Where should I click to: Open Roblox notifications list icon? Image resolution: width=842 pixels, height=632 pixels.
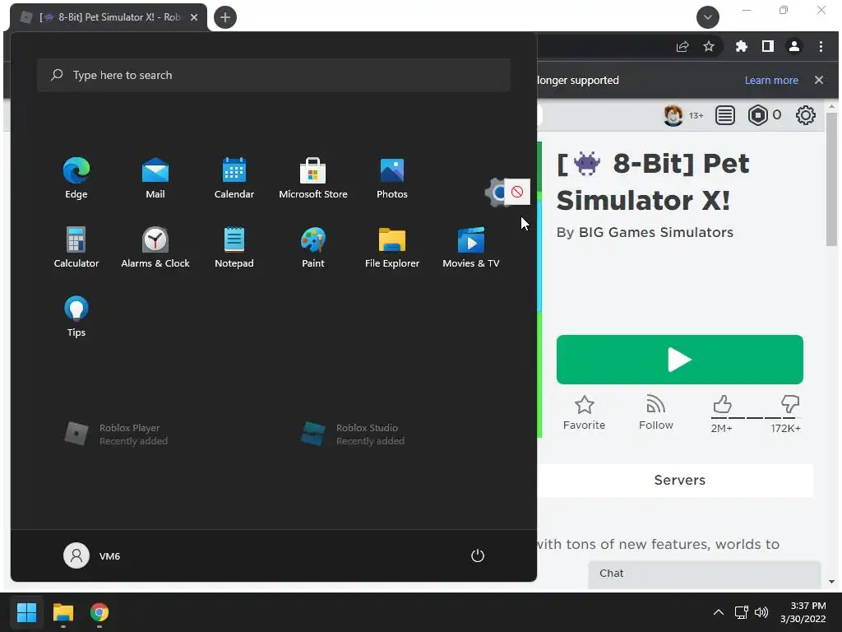725,115
